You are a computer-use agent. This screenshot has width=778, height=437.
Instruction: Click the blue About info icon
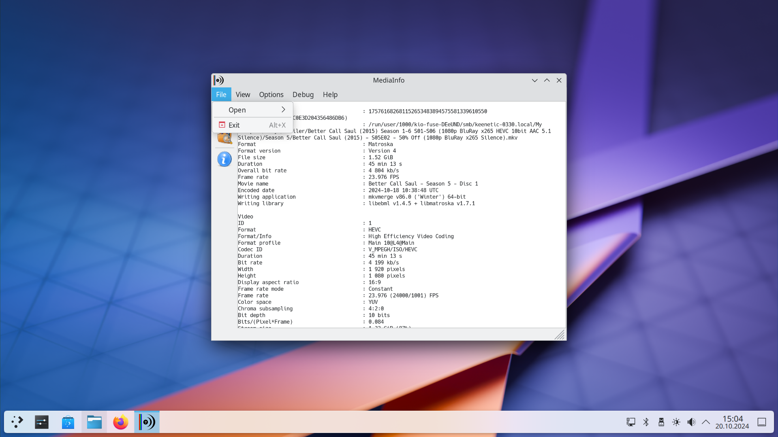tap(224, 159)
